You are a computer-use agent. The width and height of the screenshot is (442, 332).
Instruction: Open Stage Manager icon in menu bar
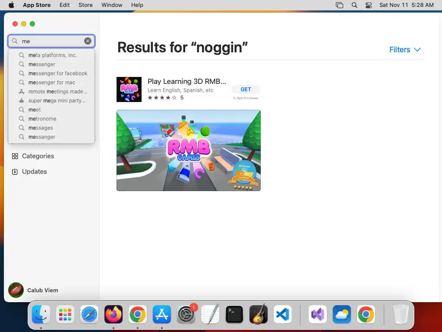pyautogui.click(x=339, y=5)
